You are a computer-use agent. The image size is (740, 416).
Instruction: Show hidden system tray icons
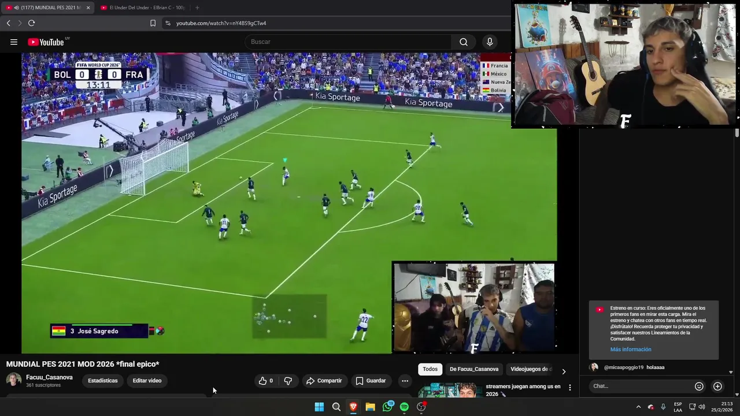(638, 407)
